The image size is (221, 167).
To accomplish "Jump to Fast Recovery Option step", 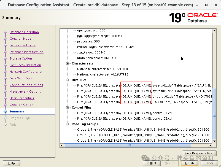I will click(x=25, y=65).
